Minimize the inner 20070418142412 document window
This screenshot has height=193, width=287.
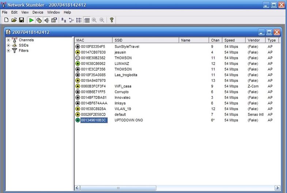261,33
